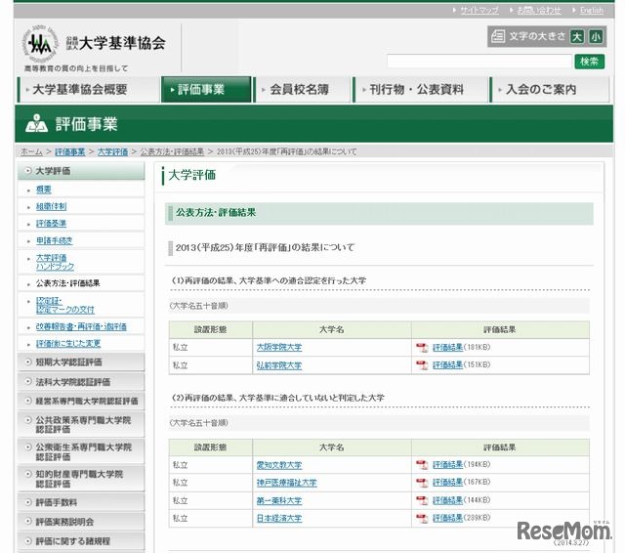Open 弘前学院大学 university link
Image resolution: width=625 pixels, height=553 pixels.
(x=279, y=365)
